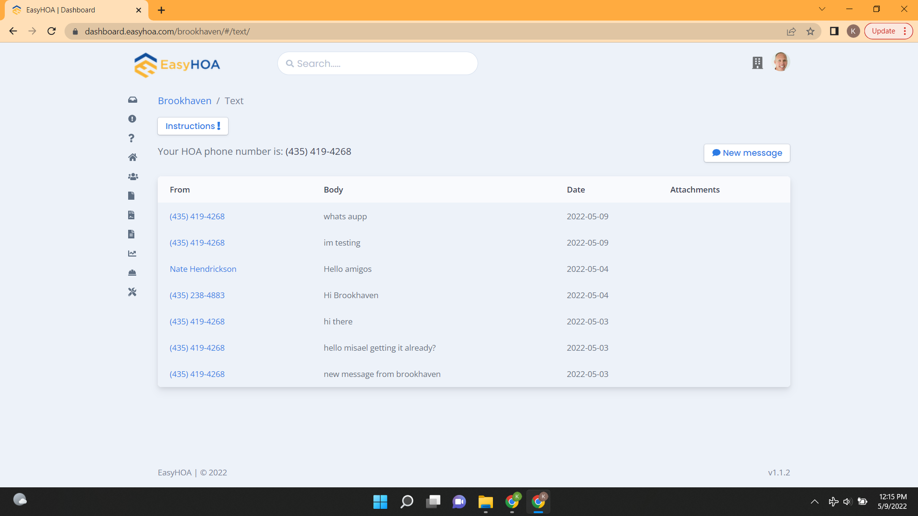Click the documents icon in sidebar

[x=132, y=195]
